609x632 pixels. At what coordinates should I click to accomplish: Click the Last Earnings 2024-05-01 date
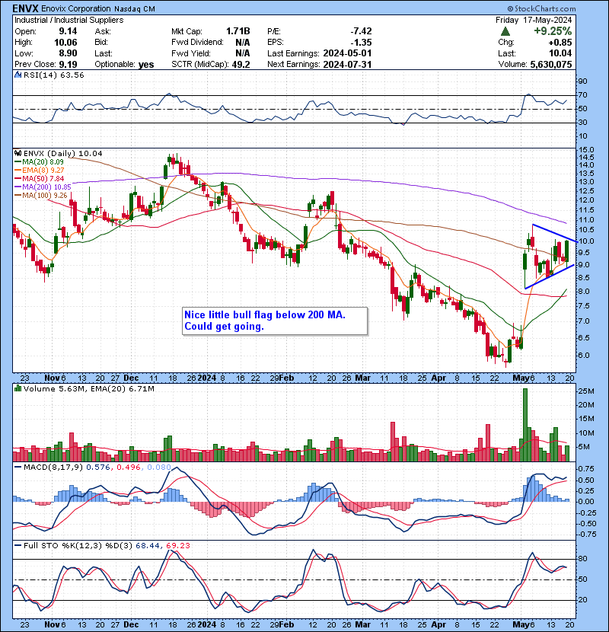pyautogui.click(x=347, y=53)
